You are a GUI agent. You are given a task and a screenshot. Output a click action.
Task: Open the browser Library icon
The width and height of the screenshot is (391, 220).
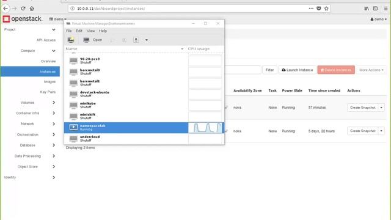coord(367,9)
